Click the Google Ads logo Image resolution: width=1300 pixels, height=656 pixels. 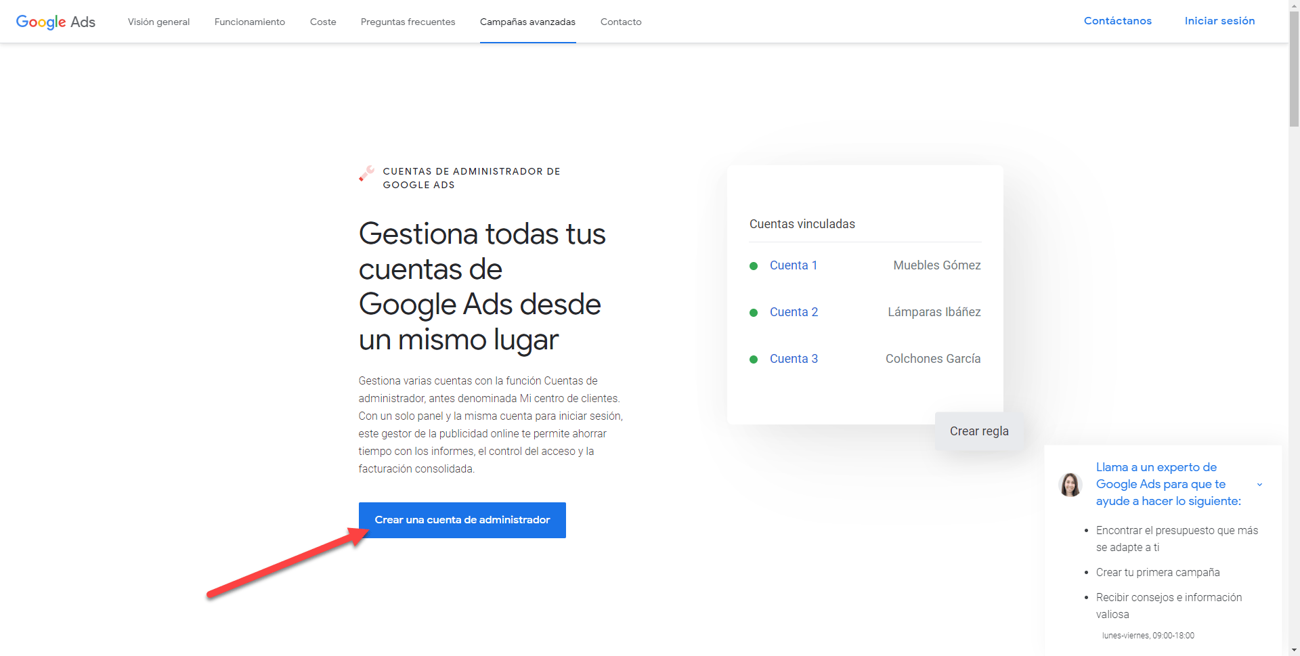click(56, 22)
